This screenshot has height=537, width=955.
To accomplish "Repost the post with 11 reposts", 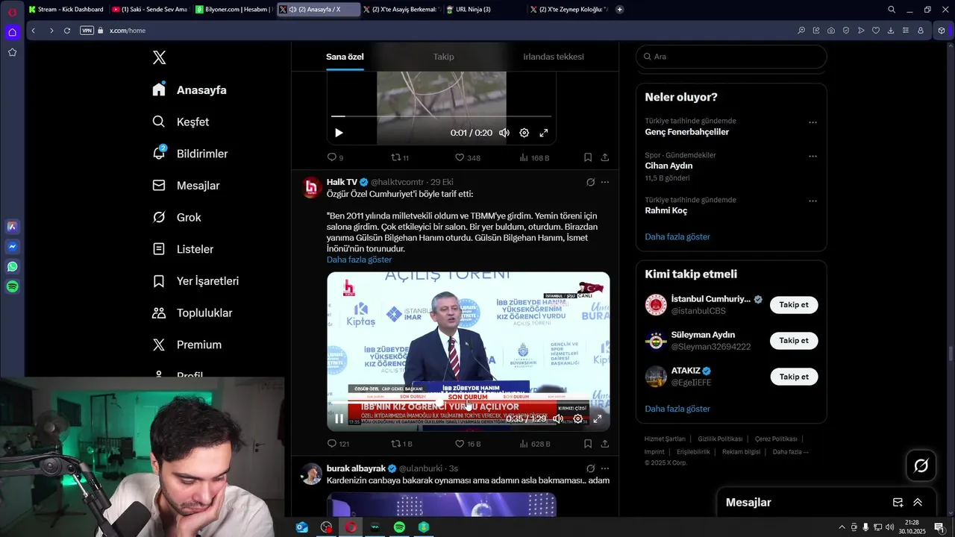I will click(x=400, y=157).
